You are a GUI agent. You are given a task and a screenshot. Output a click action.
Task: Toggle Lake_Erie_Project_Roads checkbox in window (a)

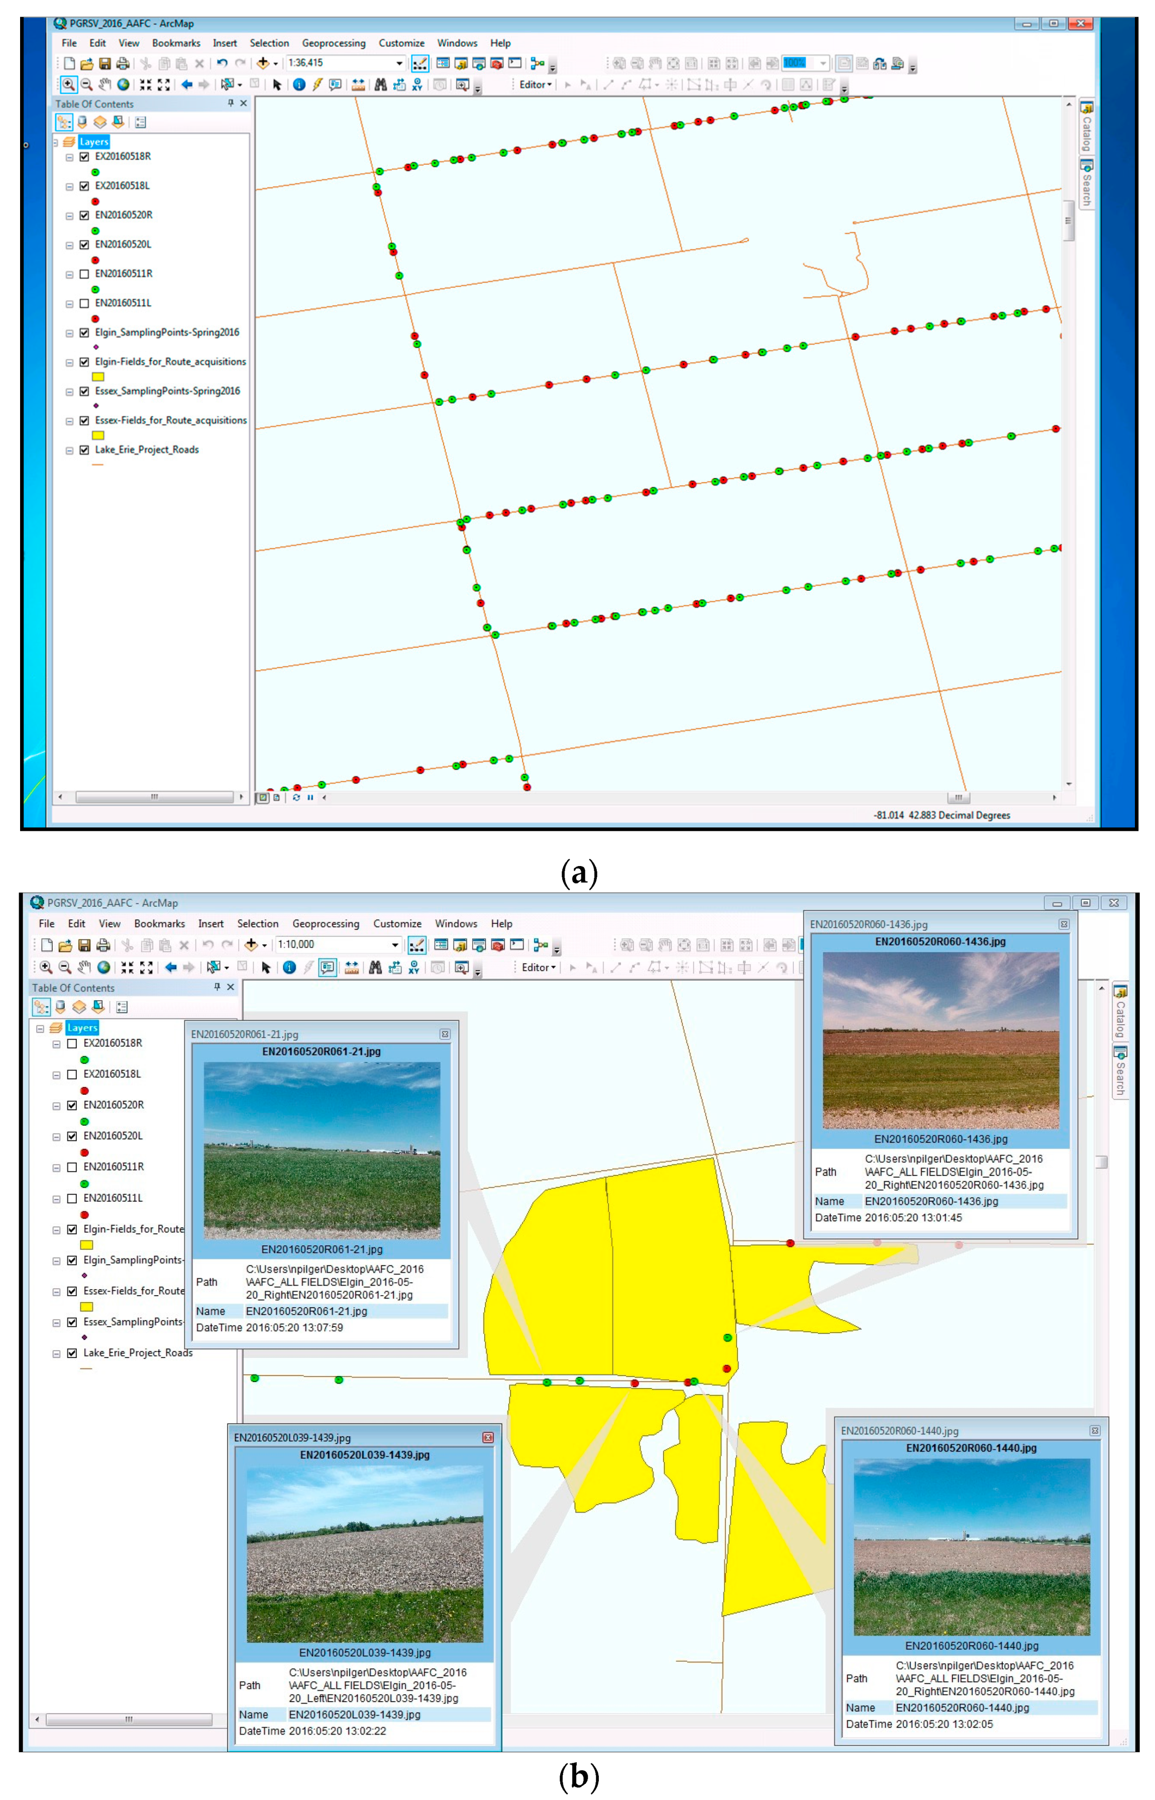pos(84,450)
